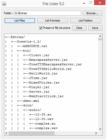107x140 pixels.
Task: Click the Folder : label
Action: coord(8,13)
